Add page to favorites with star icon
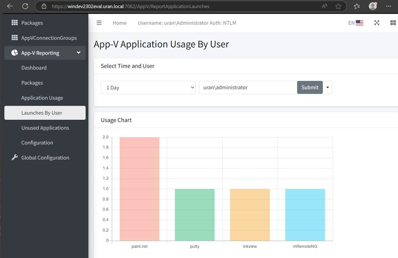 (338, 6)
